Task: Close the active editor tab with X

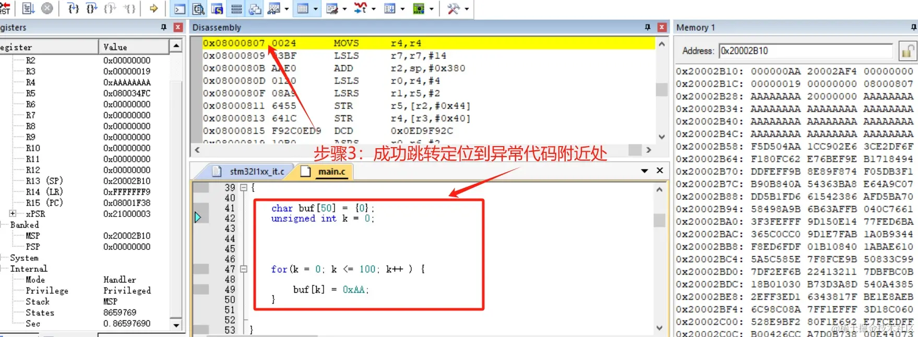Action: [x=660, y=171]
